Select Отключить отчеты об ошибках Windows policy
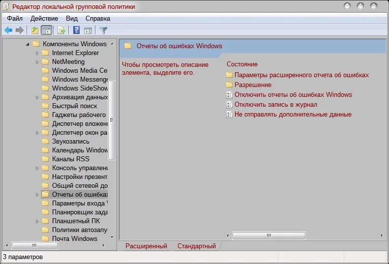The image size is (389, 264). coord(293,95)
